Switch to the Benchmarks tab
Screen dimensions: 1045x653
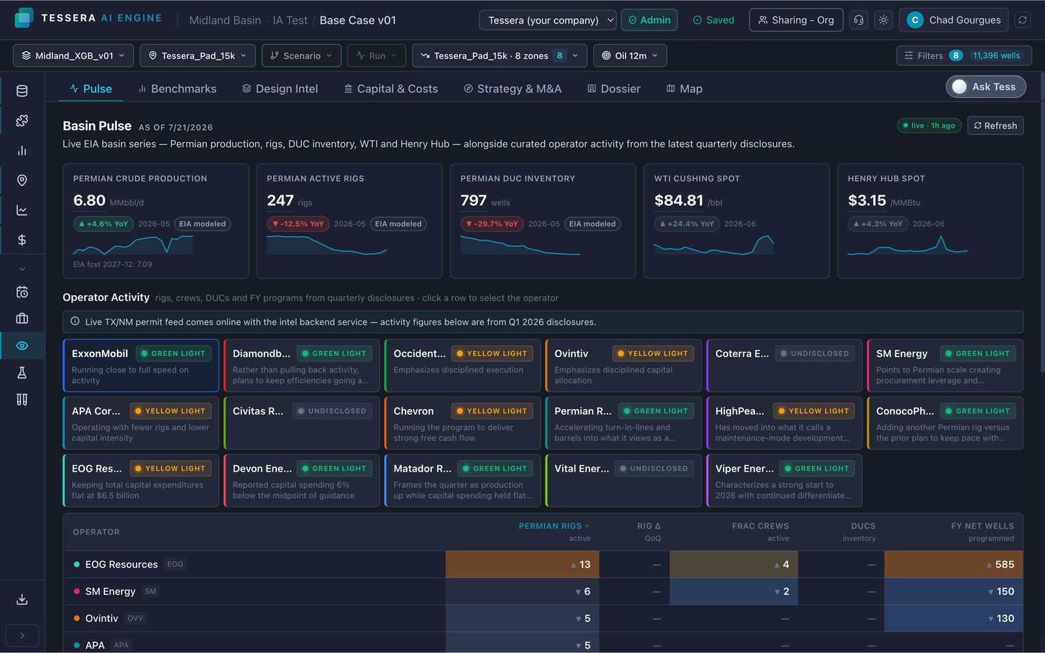[177, 89]
